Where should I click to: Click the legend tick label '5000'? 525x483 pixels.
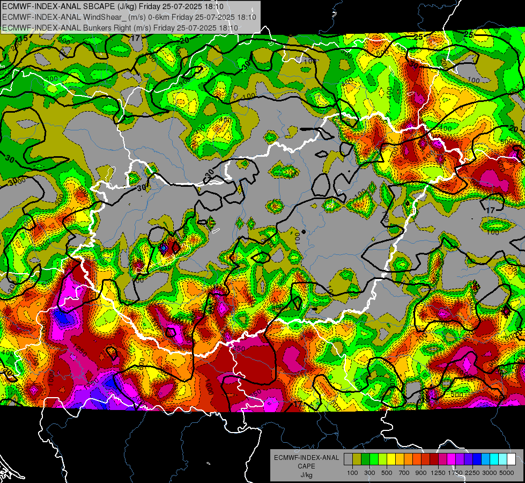[507, 473]
